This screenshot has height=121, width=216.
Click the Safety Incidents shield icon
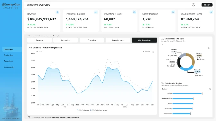pos(173,12)
